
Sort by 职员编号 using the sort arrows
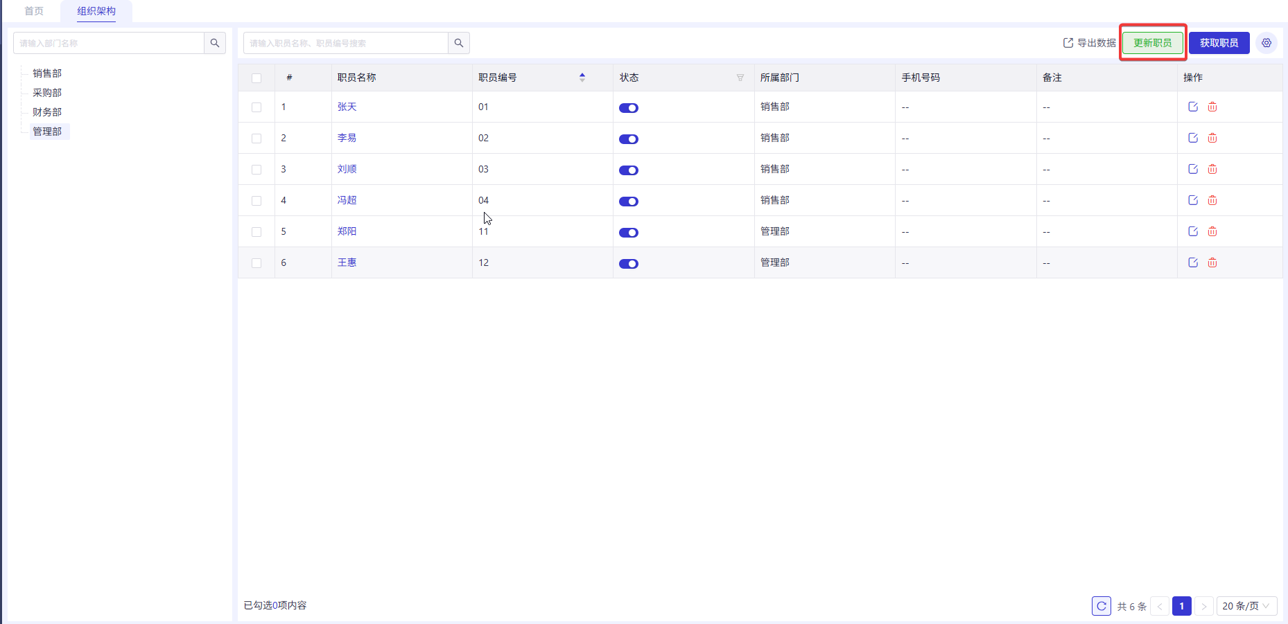pos(582,78)
